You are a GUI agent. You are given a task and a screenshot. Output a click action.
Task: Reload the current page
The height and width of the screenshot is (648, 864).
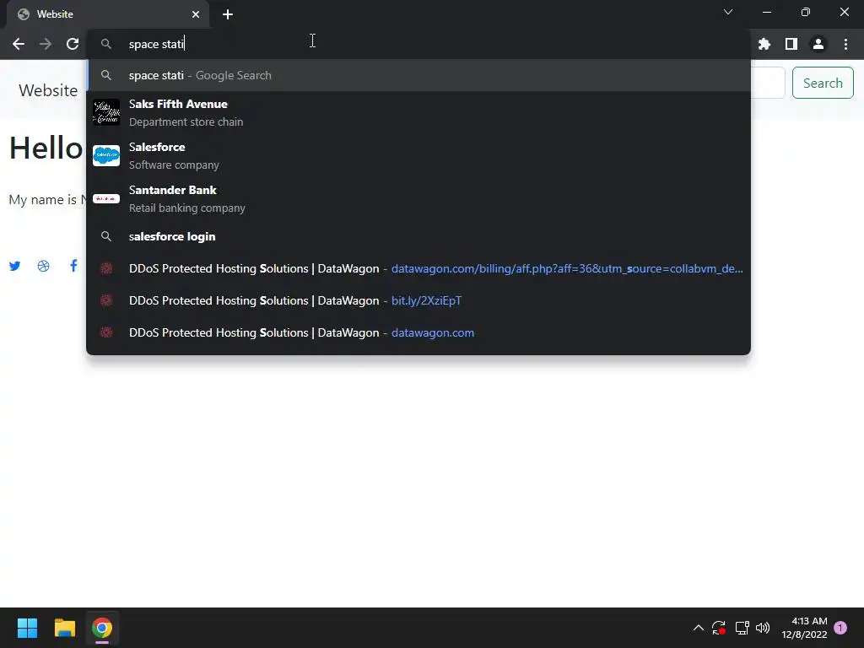(x=73, y=44)
